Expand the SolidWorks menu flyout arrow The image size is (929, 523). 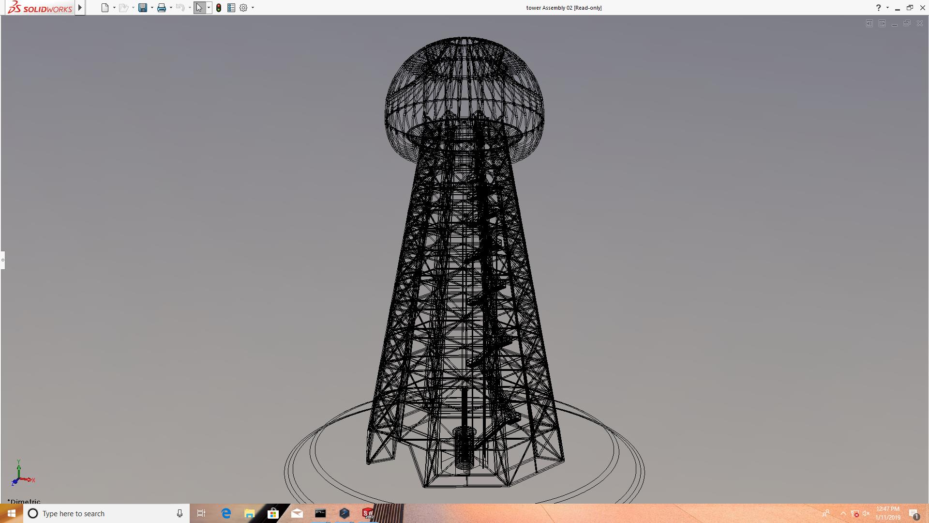click(80, 8)
